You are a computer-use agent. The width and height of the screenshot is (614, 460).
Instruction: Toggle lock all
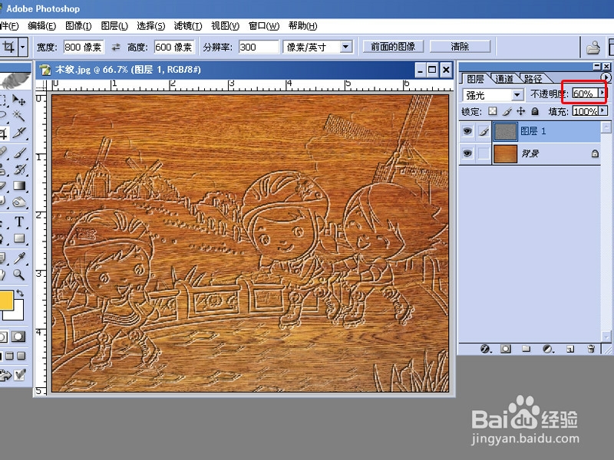tap(535, 111)
